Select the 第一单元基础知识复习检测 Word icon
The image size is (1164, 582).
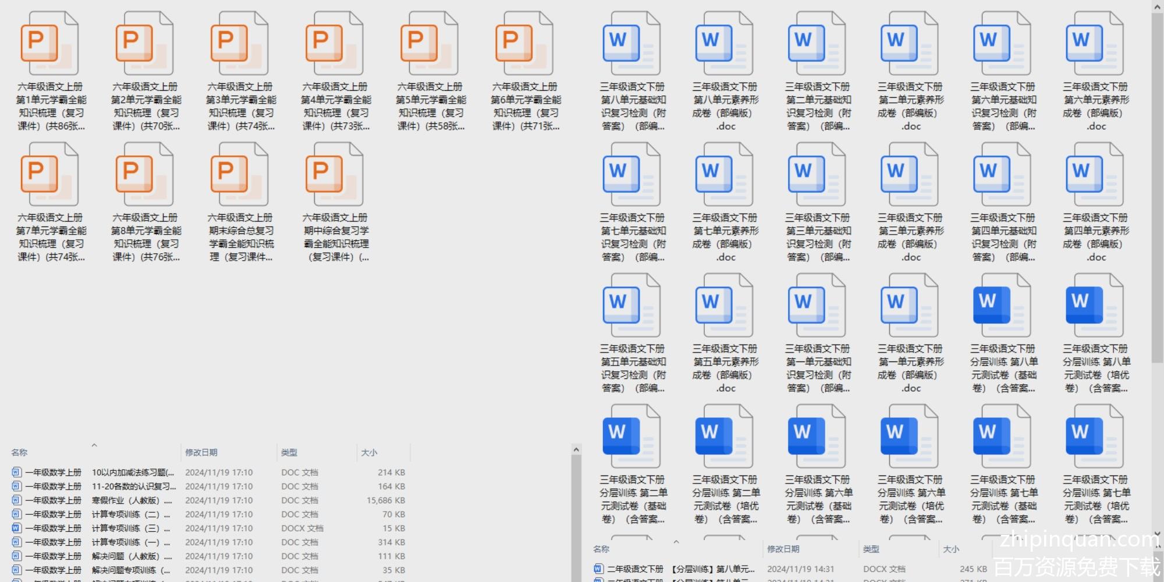coord(817,306)
